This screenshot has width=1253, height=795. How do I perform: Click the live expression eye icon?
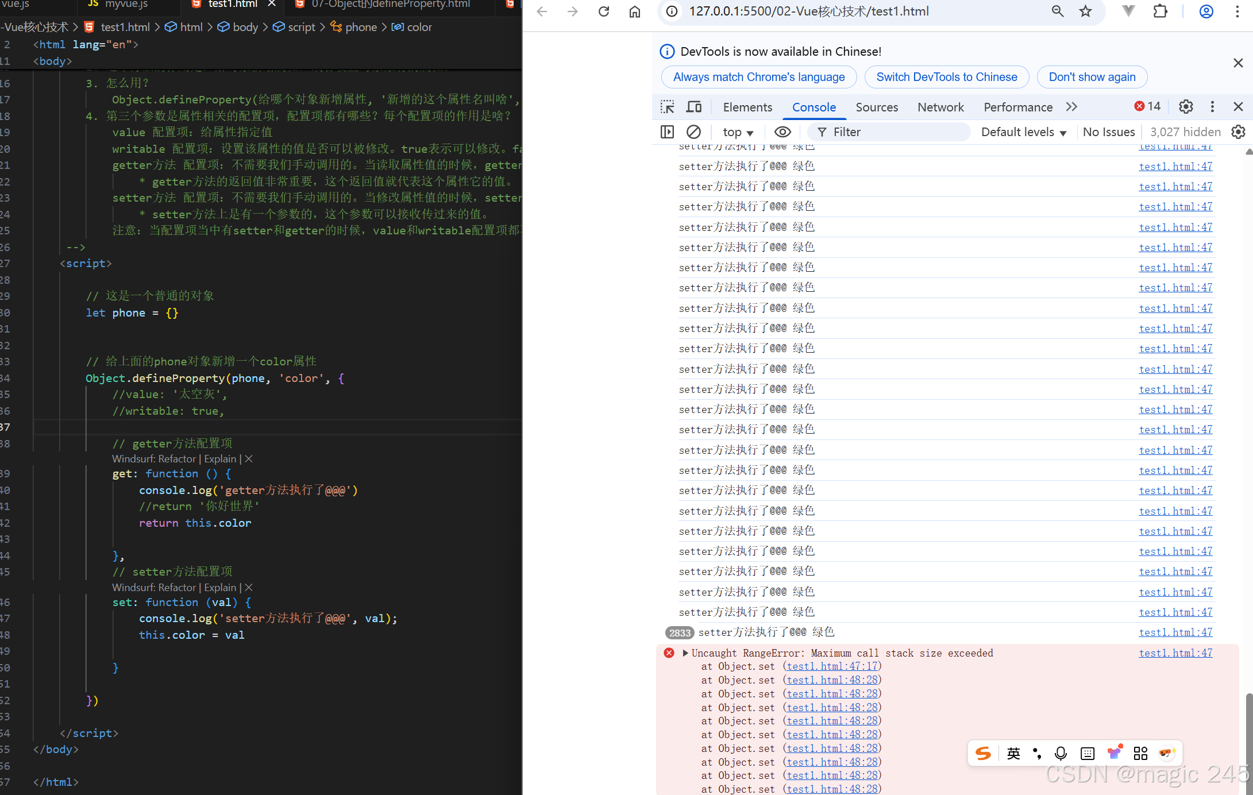point(782,132)
